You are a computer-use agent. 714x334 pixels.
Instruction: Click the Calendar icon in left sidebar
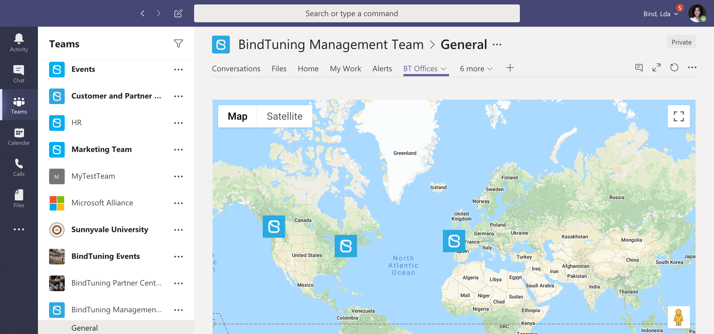19,136
